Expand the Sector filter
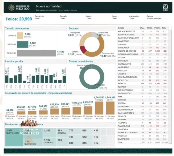The width and height of the screenshot is (174, 156). pos(89,17)
